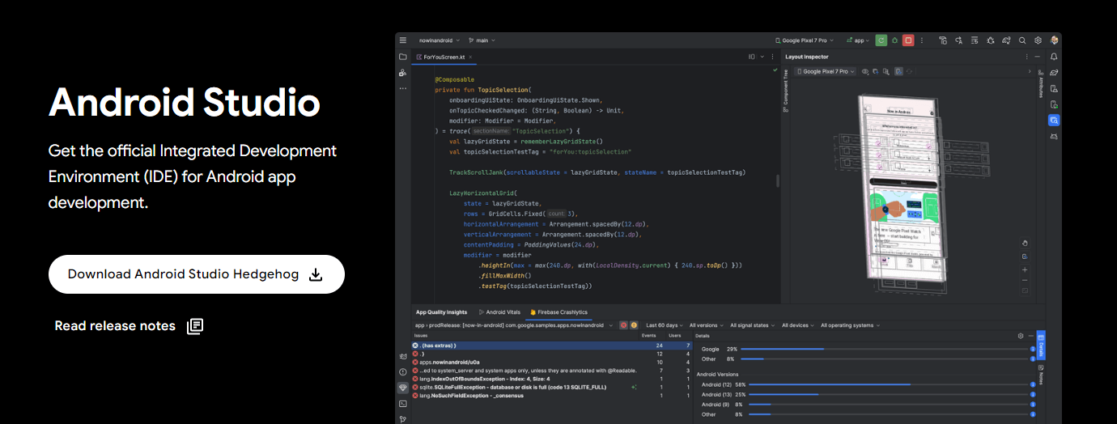
Task: Open Layout Inspector device dropdown Google Pixel 7 Pro
Action: (x=826, y=71)
